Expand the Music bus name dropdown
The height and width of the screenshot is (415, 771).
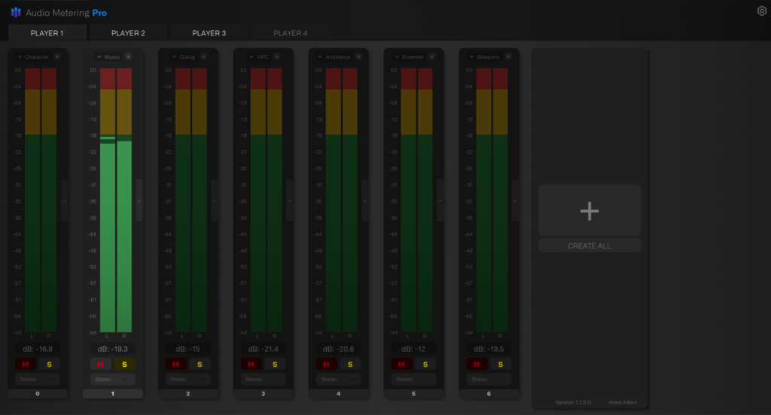99,56
